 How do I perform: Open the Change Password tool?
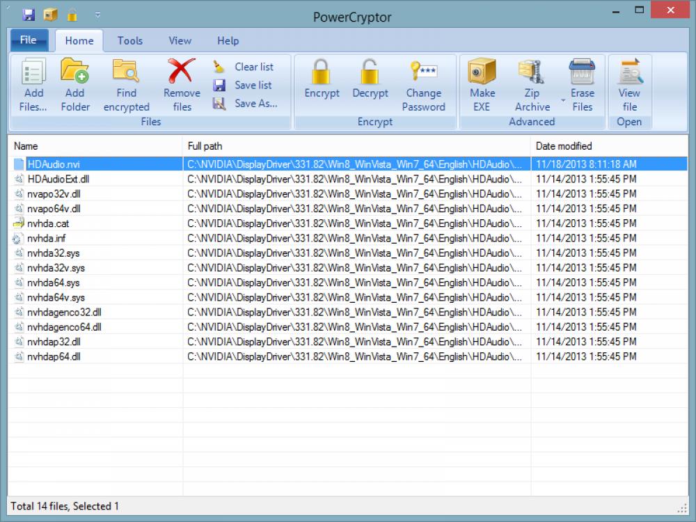(x=424, y=70)
